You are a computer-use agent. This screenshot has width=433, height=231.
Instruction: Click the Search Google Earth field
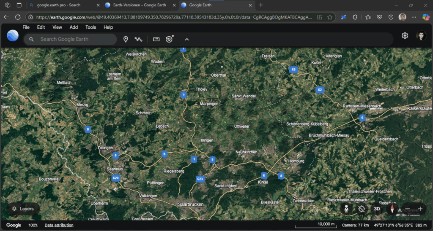[x=76, y=39]
